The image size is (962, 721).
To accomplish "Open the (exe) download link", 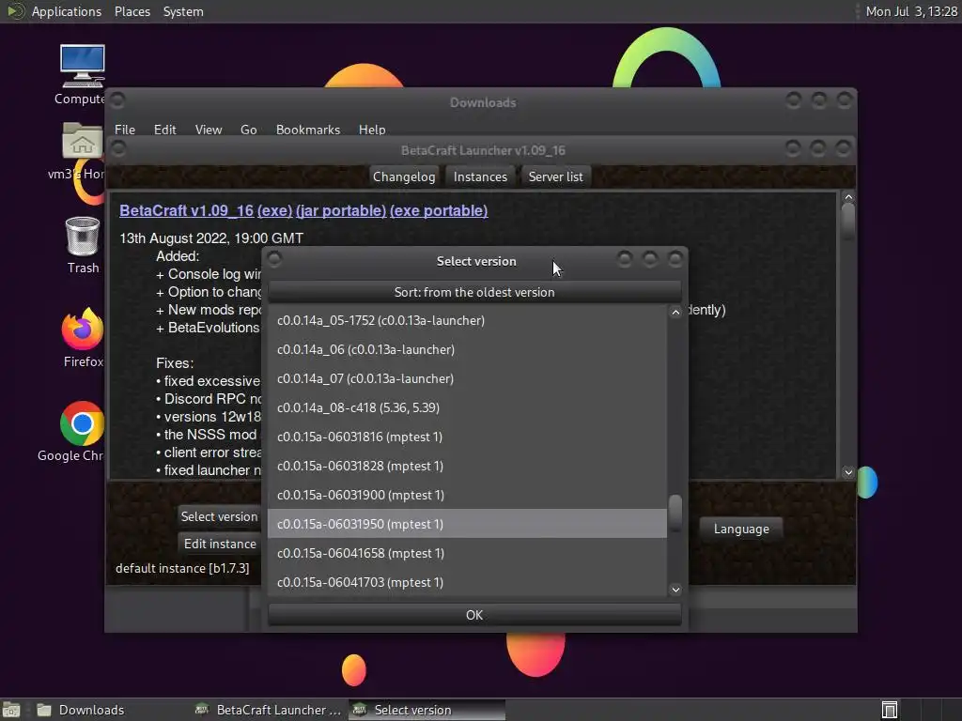I will [274, 210].
